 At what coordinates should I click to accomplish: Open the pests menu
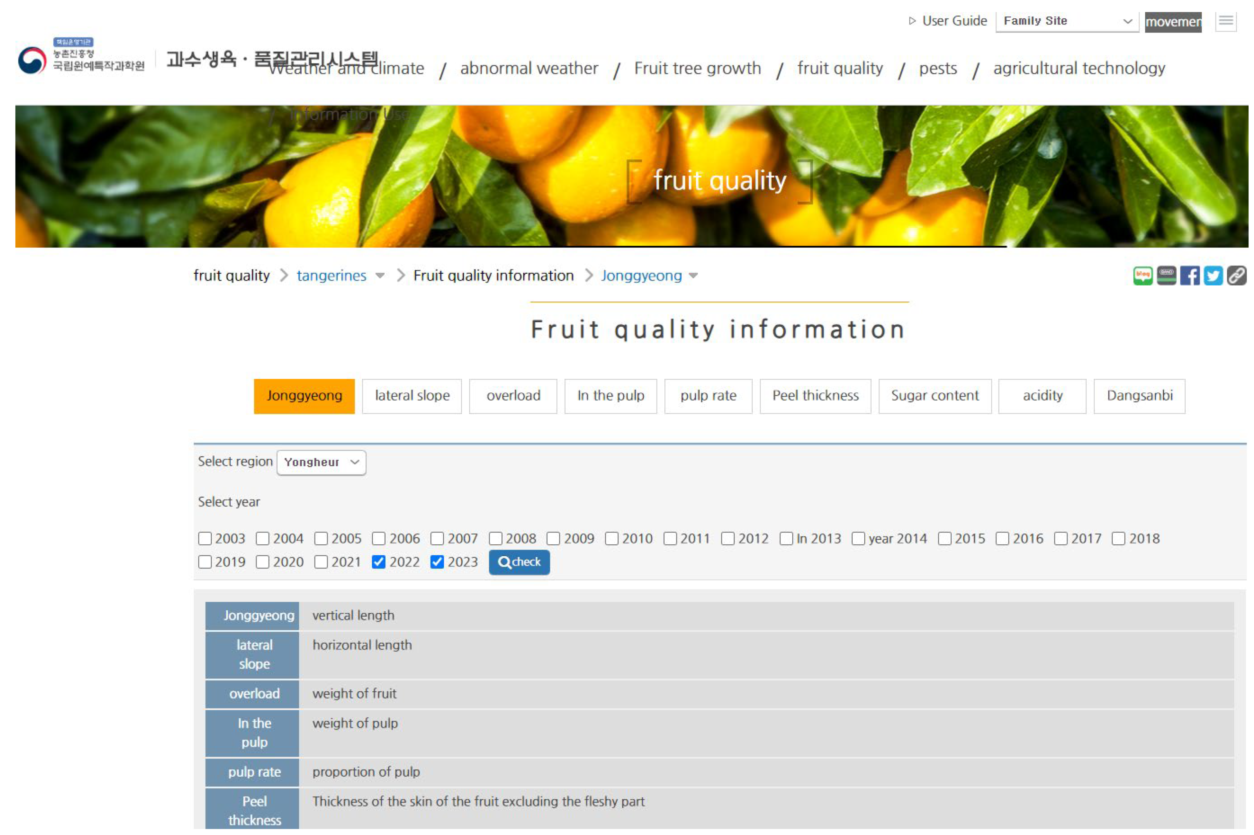pyautogui.click(x=937, y=68)
